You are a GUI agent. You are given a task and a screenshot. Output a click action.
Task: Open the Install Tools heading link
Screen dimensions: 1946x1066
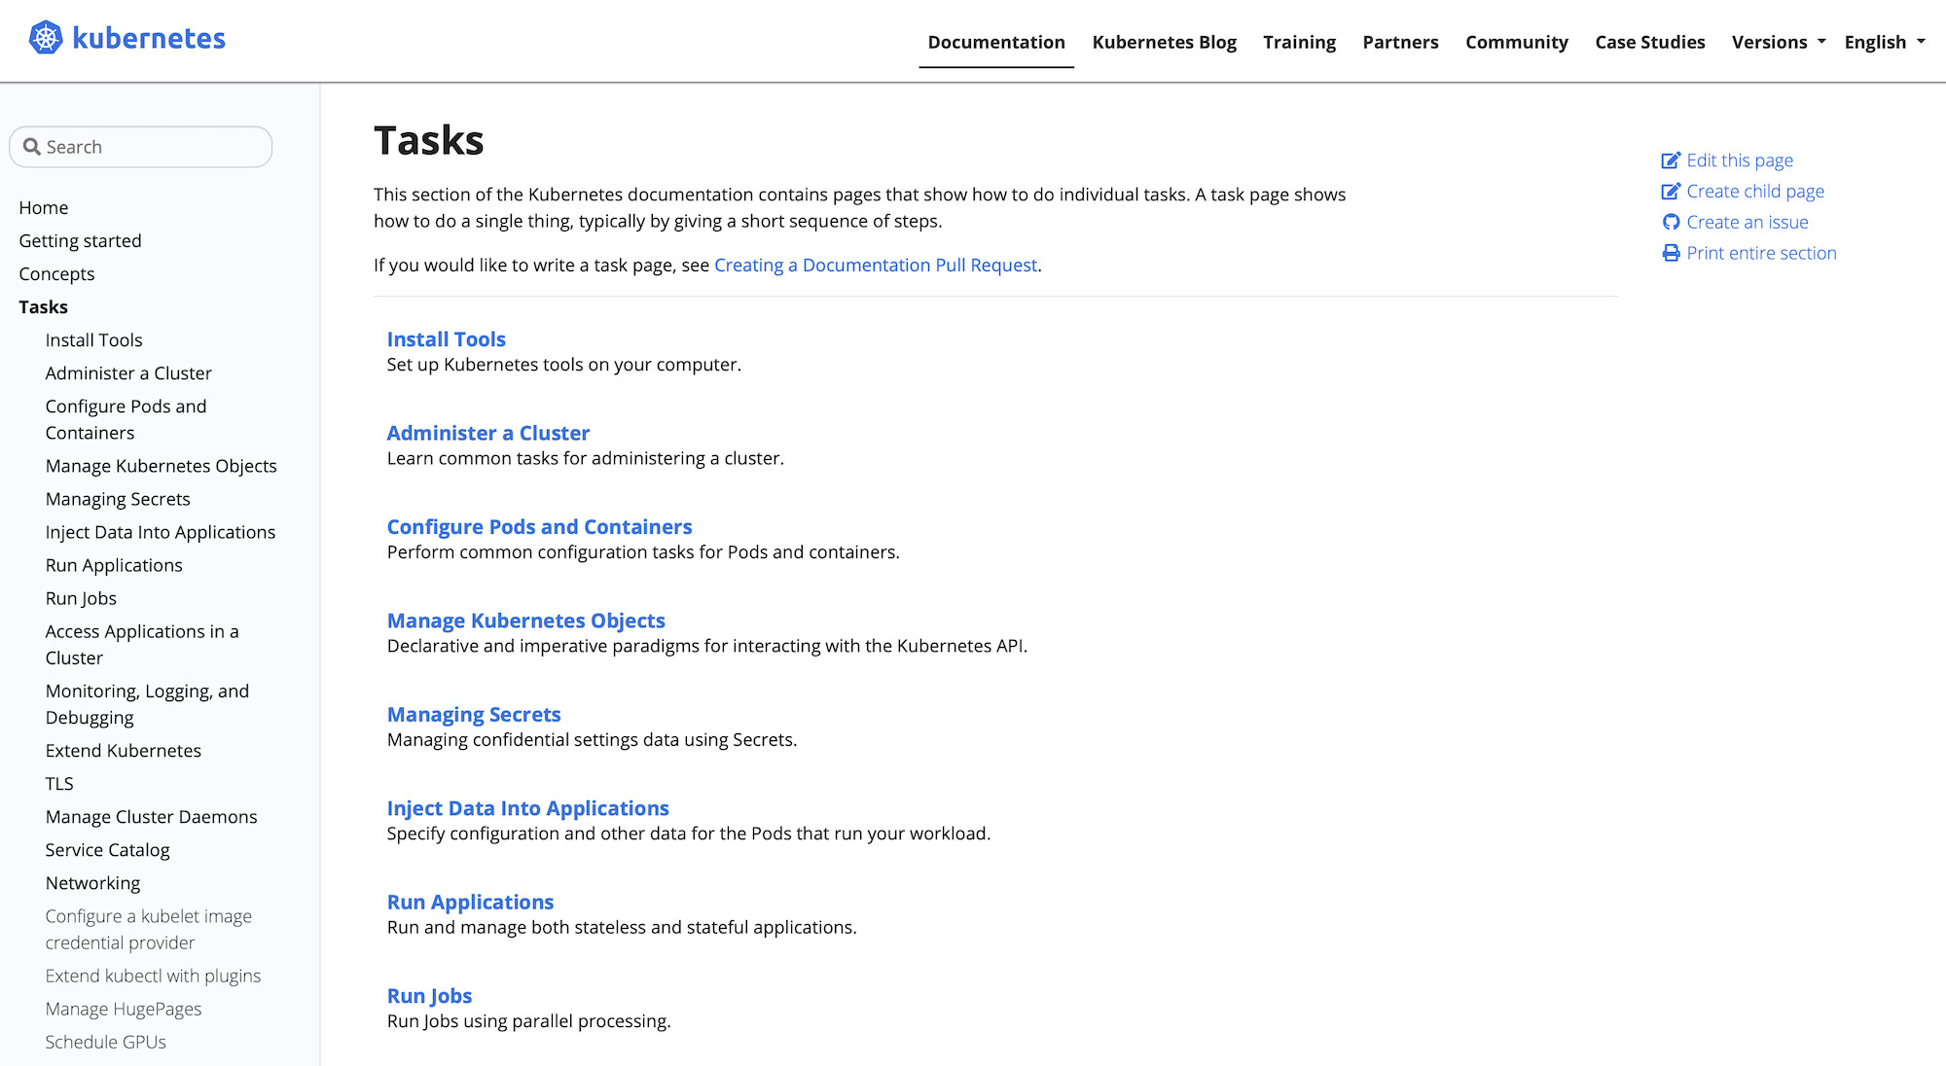[446, 339]
